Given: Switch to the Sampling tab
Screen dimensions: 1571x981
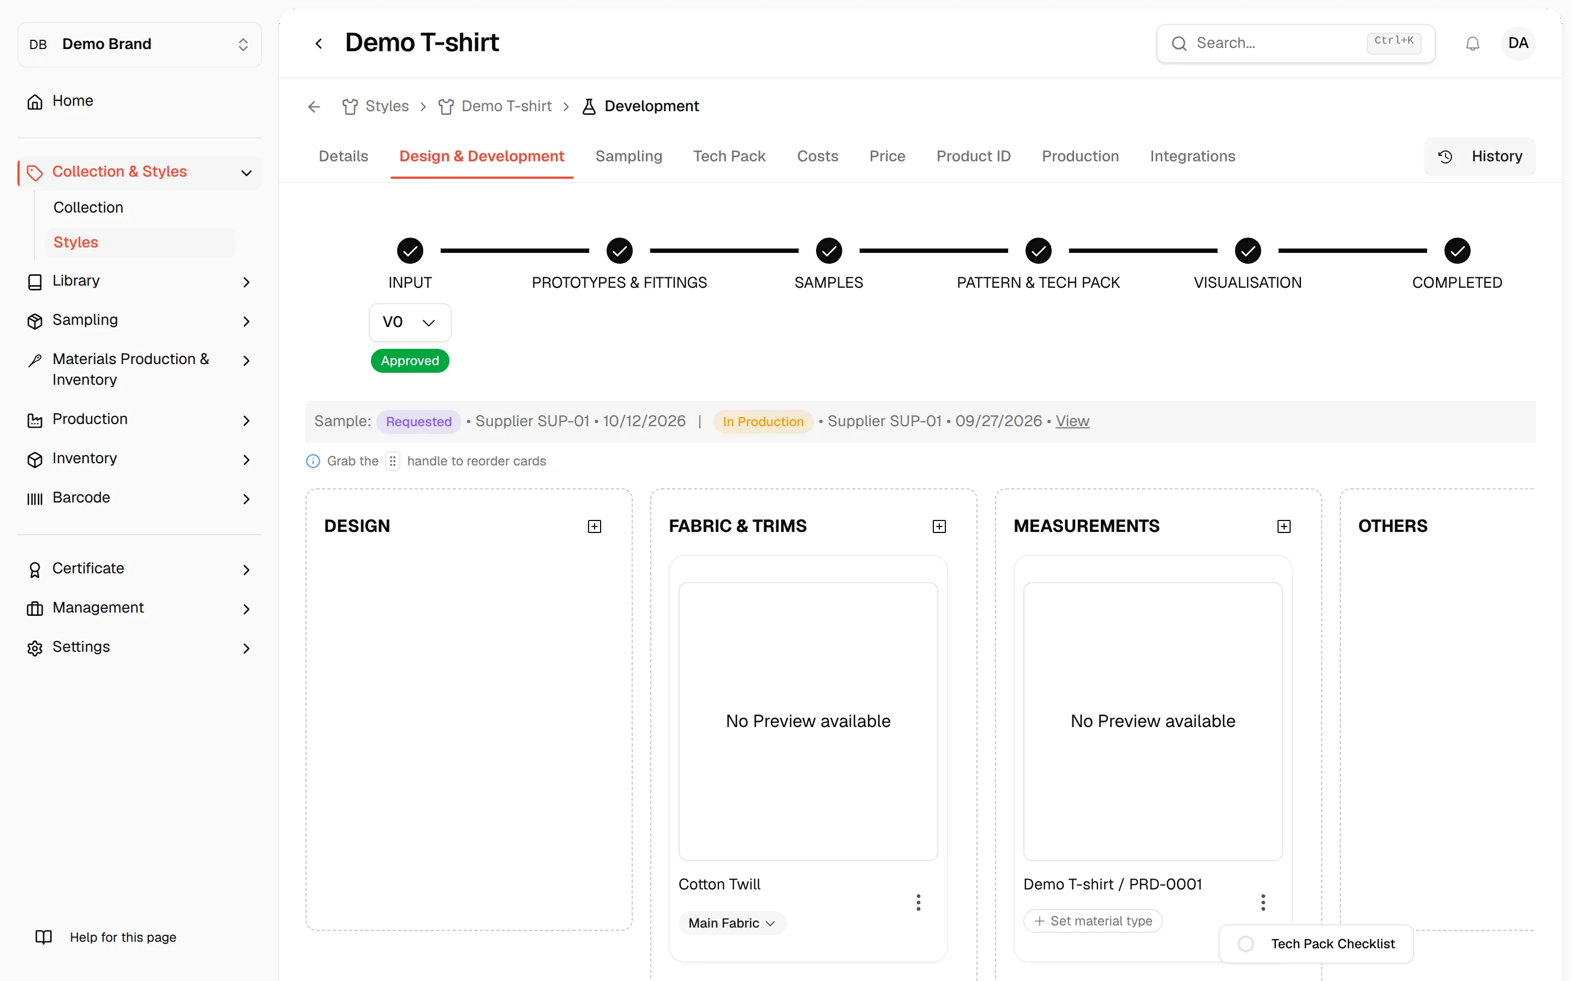Looking at the screenshot, I should 628,156.
